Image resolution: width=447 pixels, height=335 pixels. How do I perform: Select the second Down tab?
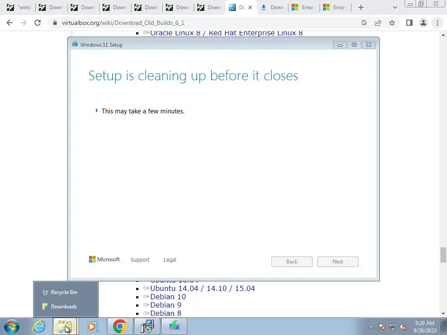point(83,7)
